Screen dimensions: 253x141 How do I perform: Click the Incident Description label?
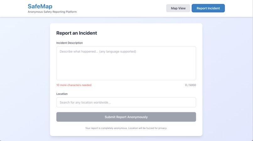[x=70, y=43]
